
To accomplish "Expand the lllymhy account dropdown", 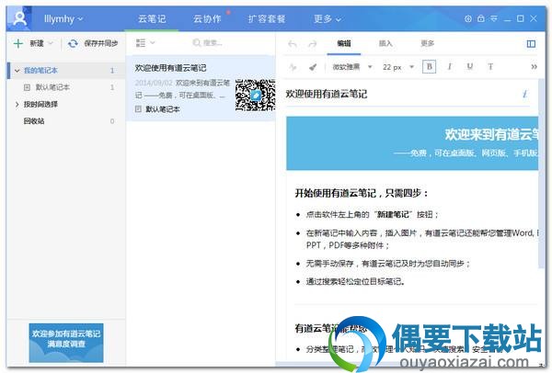I will [x=63, y=19].
